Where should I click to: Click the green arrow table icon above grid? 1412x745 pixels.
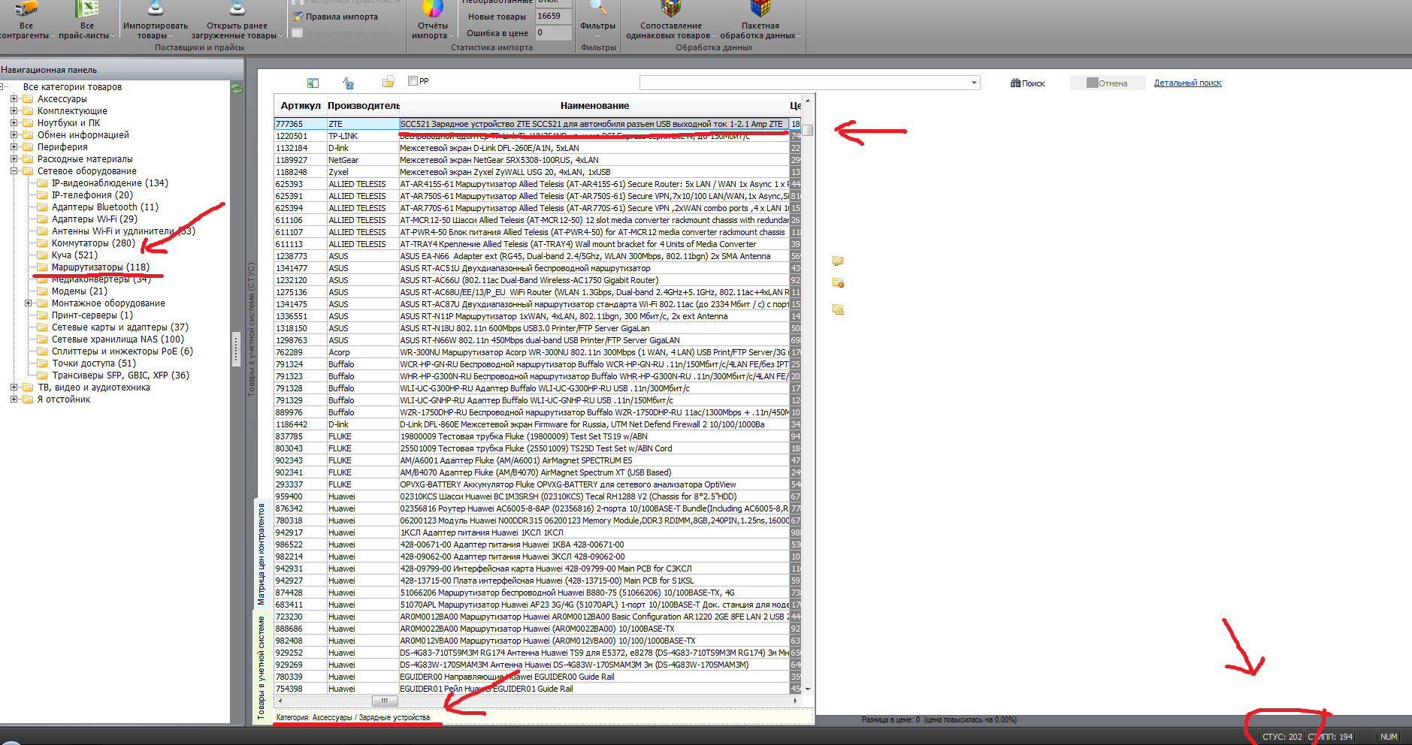313,83
